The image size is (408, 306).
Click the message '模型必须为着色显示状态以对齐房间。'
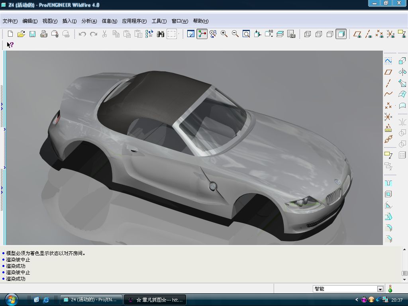tap(46, 253)
